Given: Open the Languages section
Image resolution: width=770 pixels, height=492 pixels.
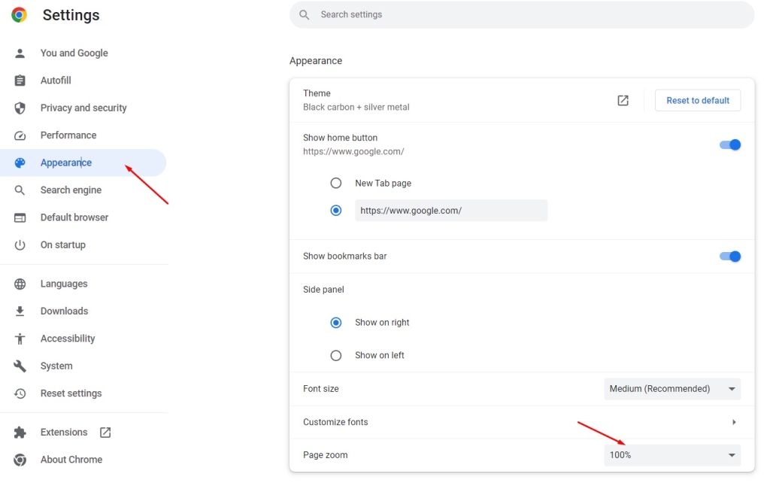Looking at the screenshot, I should point(64,284).
